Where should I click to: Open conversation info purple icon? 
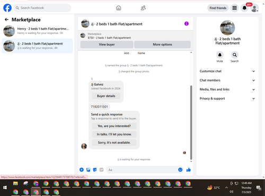coord(187,24)
